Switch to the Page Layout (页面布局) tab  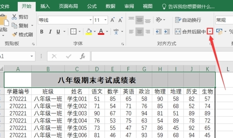coord(69,6)
